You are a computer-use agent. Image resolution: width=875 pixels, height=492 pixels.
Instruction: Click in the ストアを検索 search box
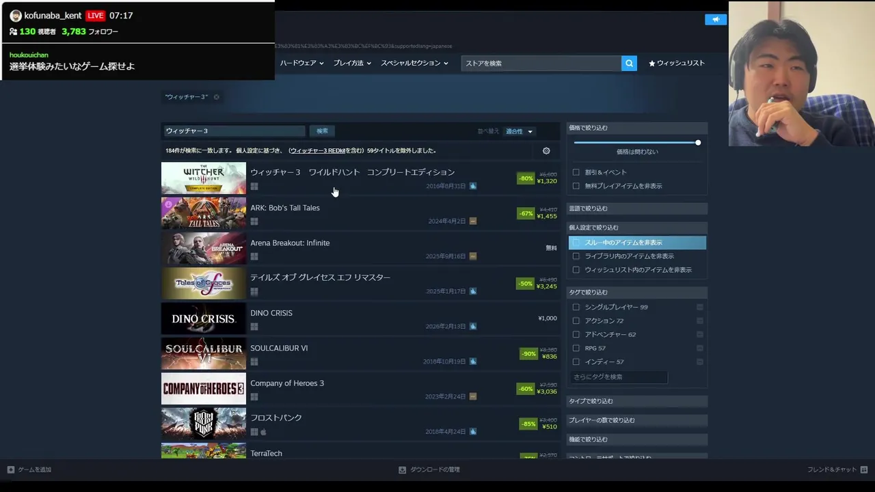coord(541,63)
